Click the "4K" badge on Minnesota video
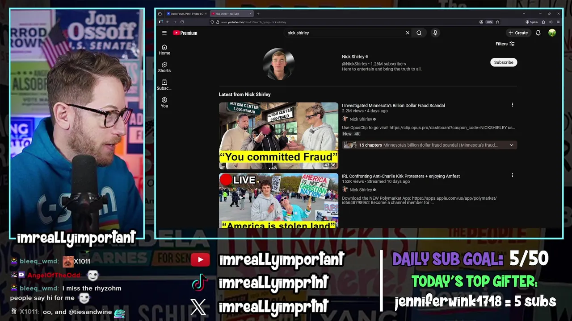Screen dimensions: 572x321 point(357,134)
